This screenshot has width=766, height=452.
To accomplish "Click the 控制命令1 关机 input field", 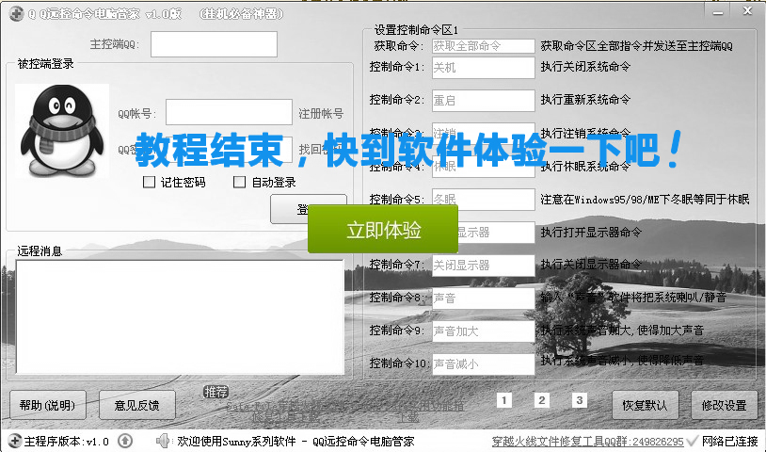I will pos(483,68).
